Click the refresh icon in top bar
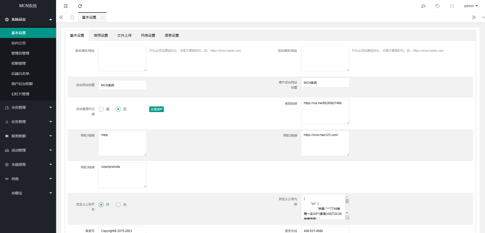The width and height of the screenshot is (485, 233). click(80, 6)
